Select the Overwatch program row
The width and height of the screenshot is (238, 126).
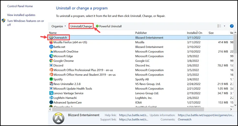[x=141, y=37]
